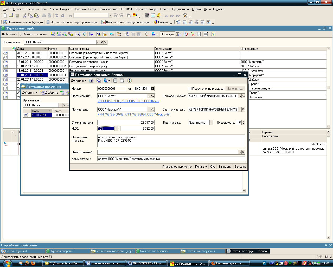Image resolution: width=333 pixels, height=267 pixels.
Task: Click the refresh list icon in the journal toolbar
Action: (x=186, y=34)
